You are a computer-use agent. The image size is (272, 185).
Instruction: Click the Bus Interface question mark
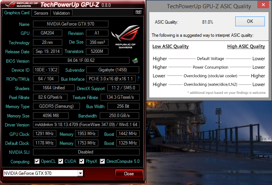(138, 79)
